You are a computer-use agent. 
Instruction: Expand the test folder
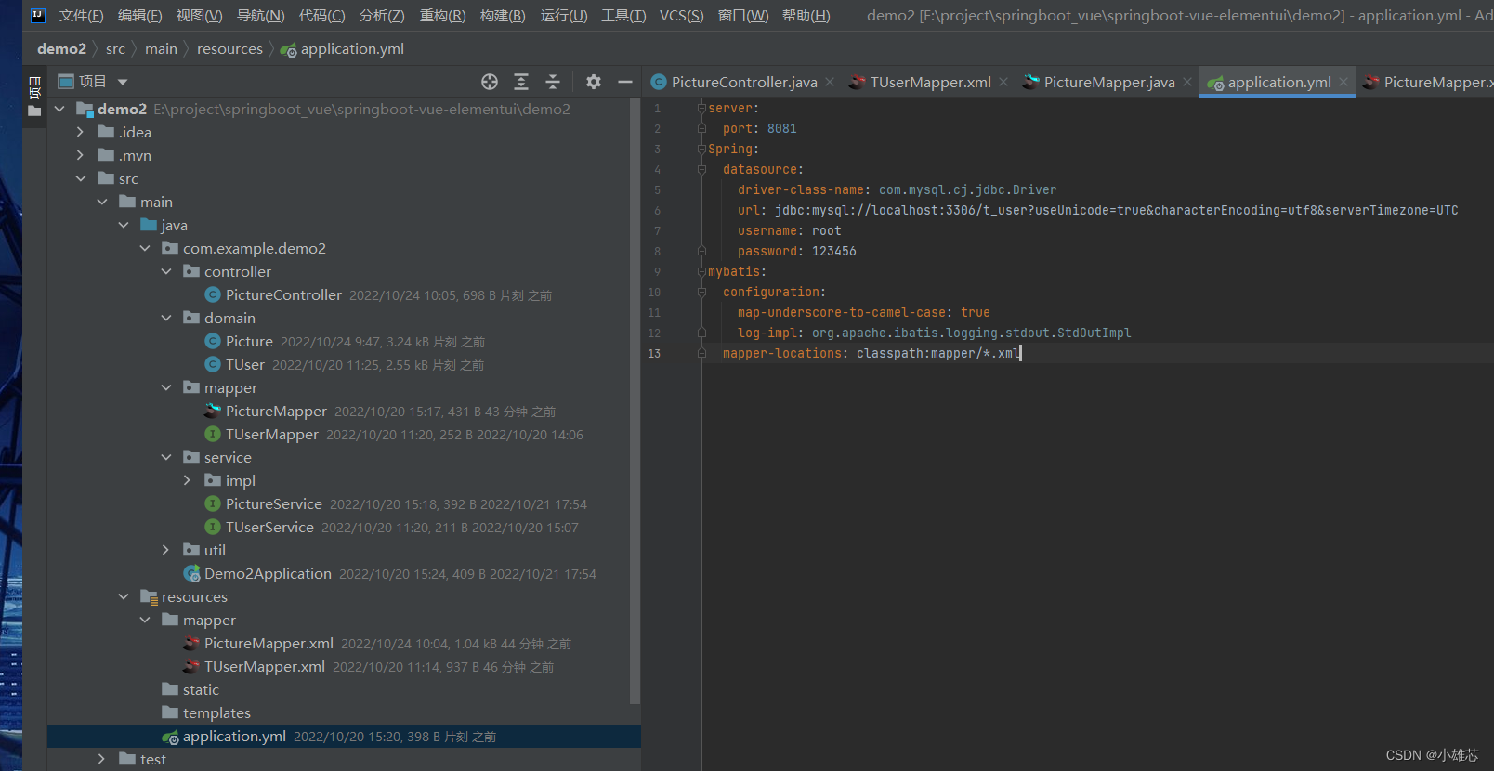click(102, 759)
